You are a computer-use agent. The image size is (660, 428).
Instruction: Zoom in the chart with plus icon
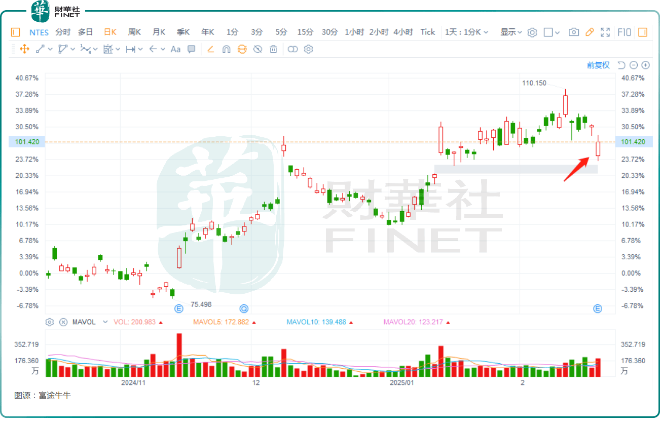tap(645, 65)
